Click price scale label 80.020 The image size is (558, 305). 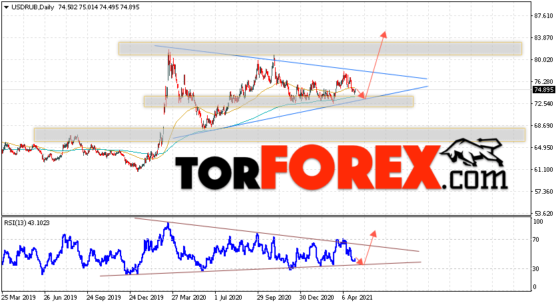click(x=543, y=60)
